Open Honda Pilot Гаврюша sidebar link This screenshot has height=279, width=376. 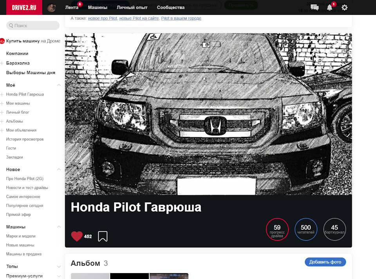pyautogui.click(x=25, y=94)
